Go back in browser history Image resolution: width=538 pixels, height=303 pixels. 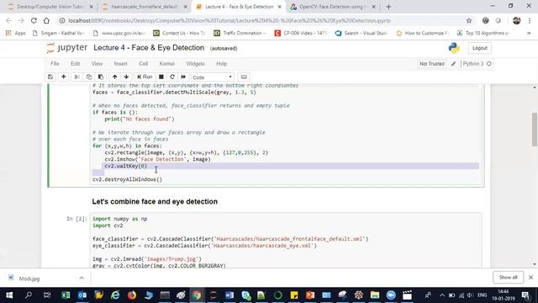pos(8,20)
